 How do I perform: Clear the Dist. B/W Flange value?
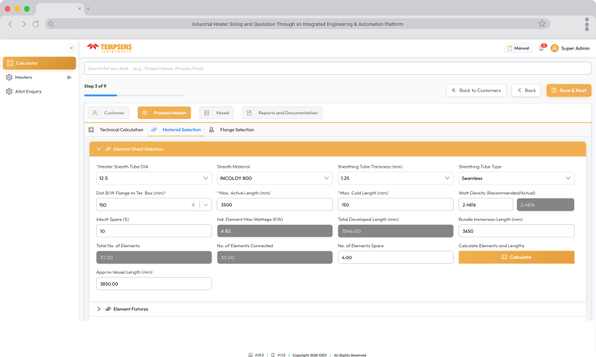coord(193,205)
